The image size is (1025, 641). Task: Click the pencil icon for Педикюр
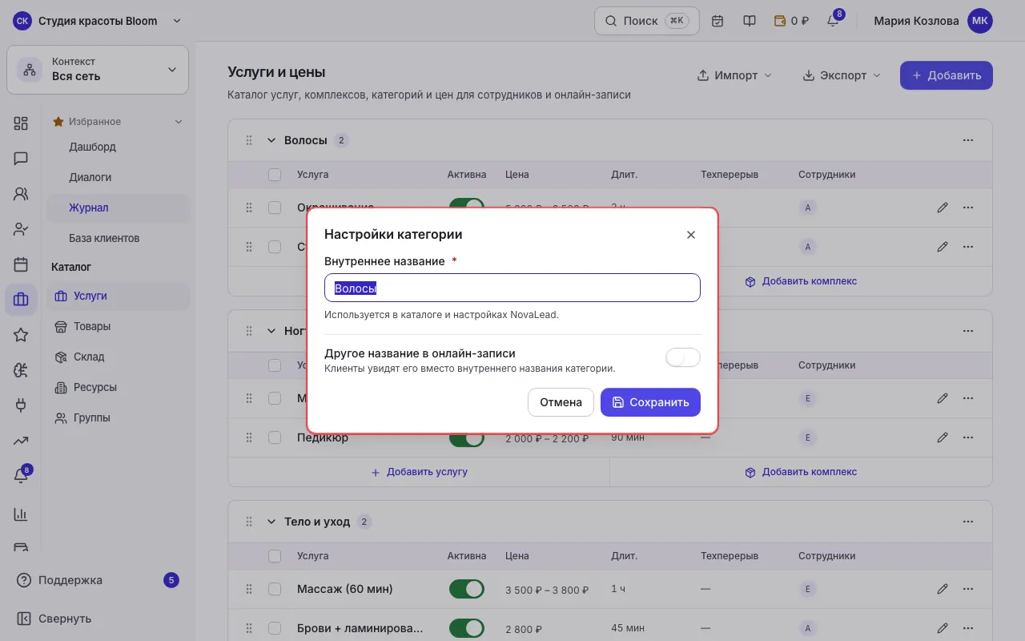click(943, 437)
